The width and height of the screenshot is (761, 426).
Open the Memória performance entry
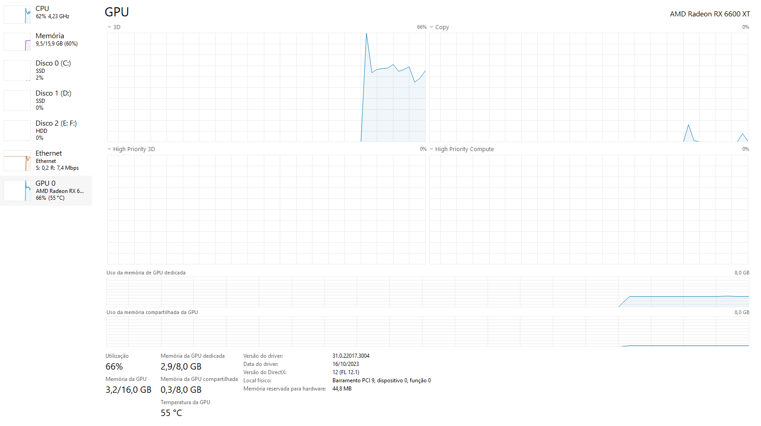pos(46,41)
